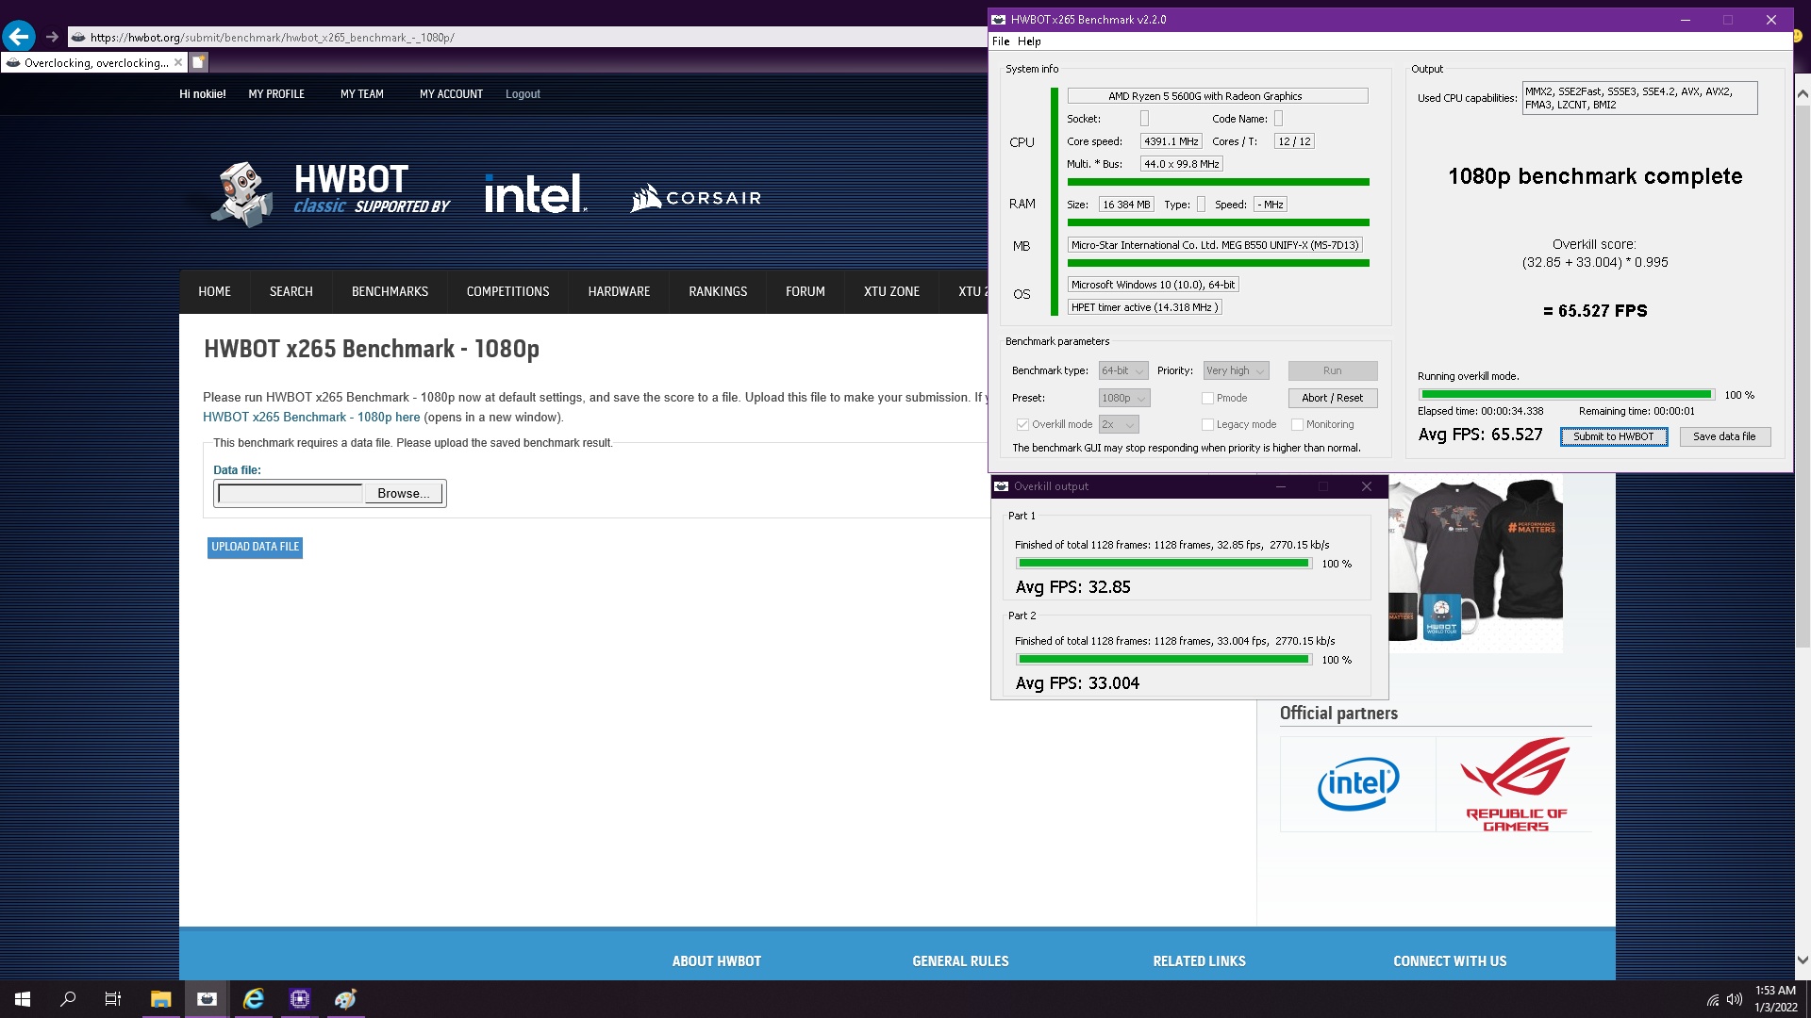This screenshot has width=1811, height=1018.
Task: Click the network tray icon
Action: 1713,1000
